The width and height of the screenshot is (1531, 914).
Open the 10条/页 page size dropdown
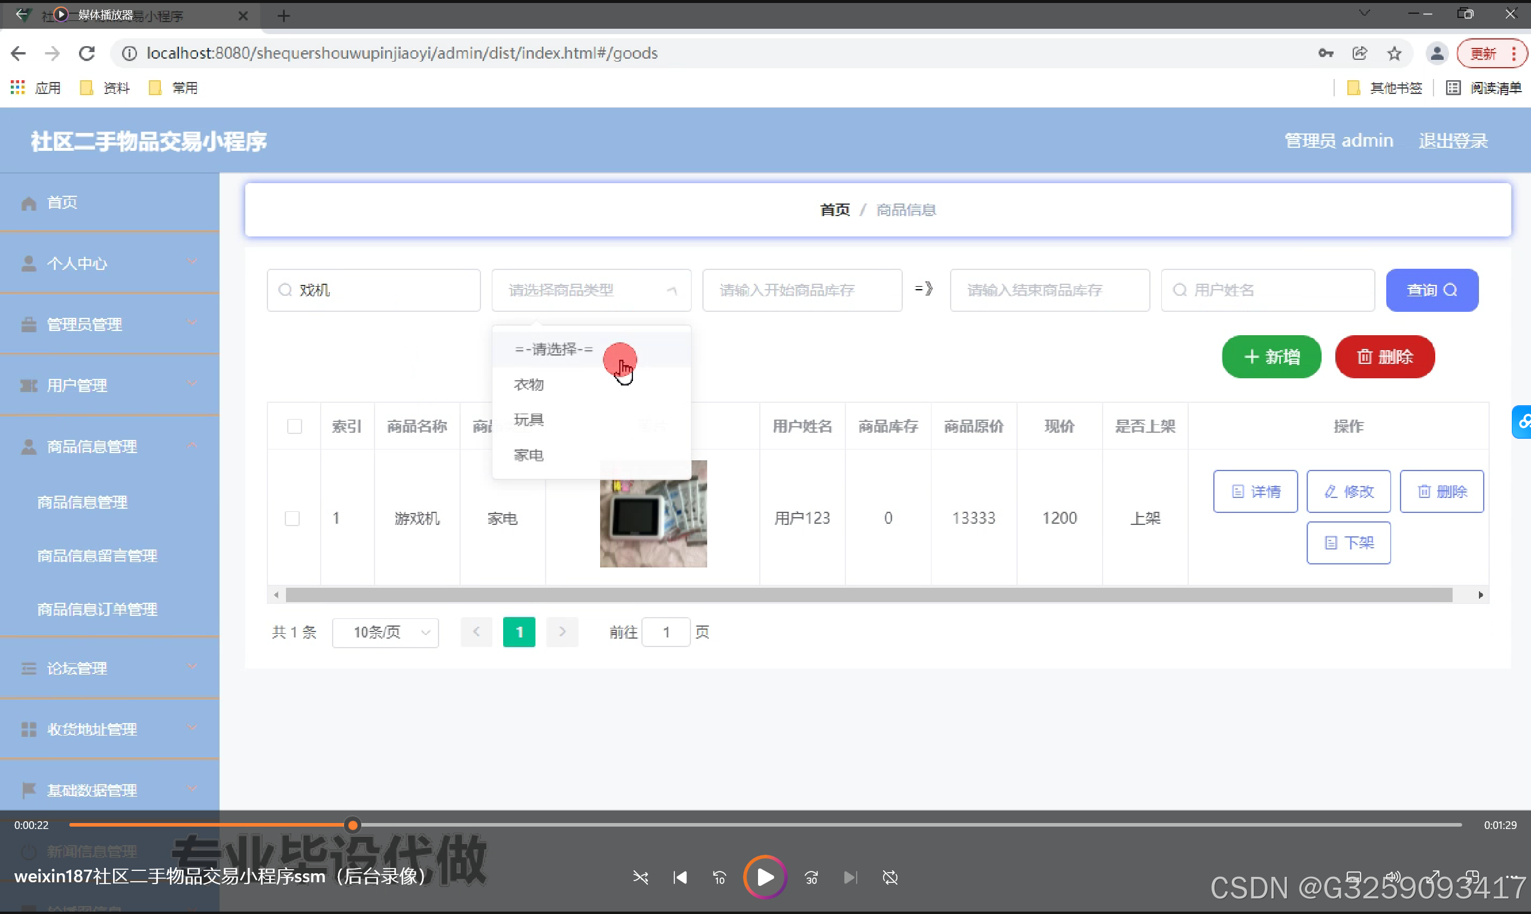pyautogui.click(x=385, y=633)
